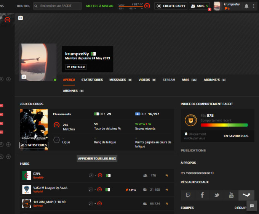Click the cover photo camera icon
Image resolution: width=259 pixels, height=214 pixels.
pos(21,18)
